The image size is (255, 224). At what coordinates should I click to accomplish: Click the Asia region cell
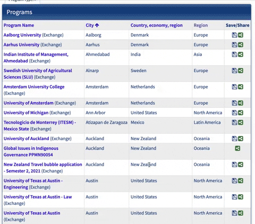pos(198,55)
